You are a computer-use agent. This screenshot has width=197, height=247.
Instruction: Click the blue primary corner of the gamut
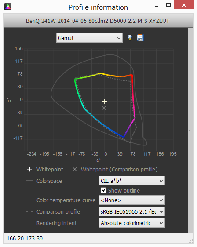click(124, 137)
